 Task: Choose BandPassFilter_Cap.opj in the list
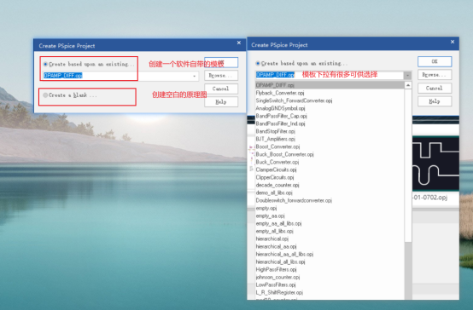click(x=330, y=116)
